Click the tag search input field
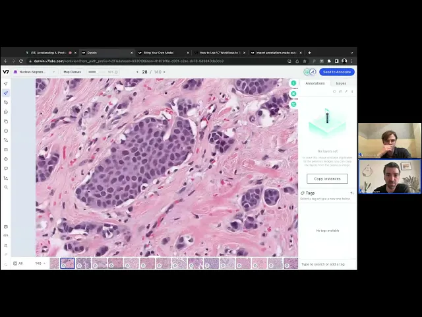The height and width of the screenshot is (317, 422). point(328,264)
